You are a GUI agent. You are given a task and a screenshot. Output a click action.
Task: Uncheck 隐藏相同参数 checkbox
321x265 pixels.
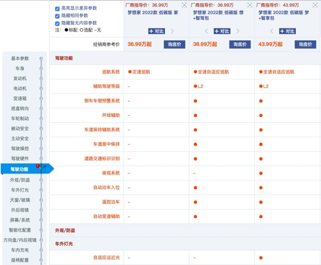(x=57, y=16)
